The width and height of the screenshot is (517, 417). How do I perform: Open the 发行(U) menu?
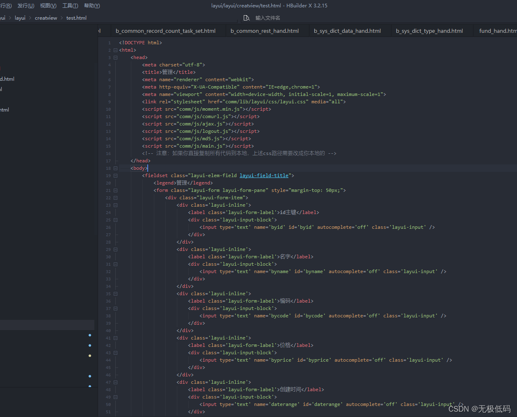pos(26,6)
